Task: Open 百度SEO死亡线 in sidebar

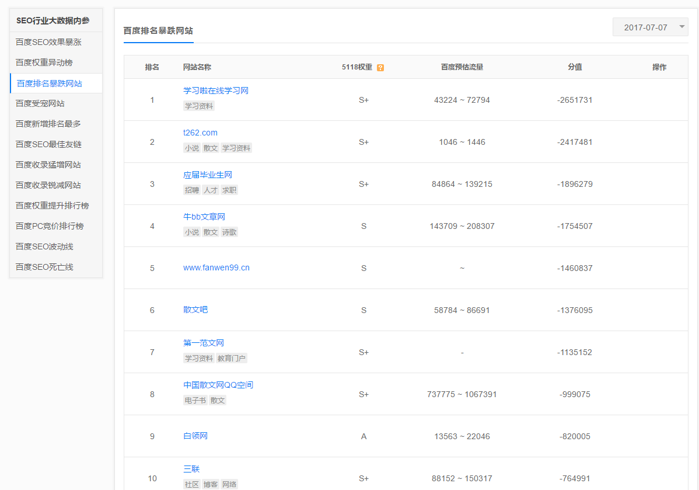Action: click(x=44, y=267)
